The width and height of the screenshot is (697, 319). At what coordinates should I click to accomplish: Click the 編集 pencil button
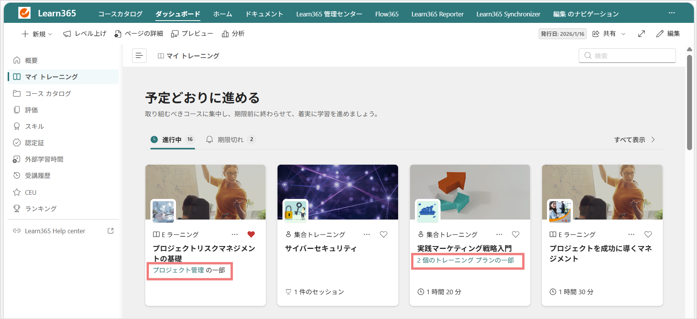pyautogui.click(x=668, y=34)
